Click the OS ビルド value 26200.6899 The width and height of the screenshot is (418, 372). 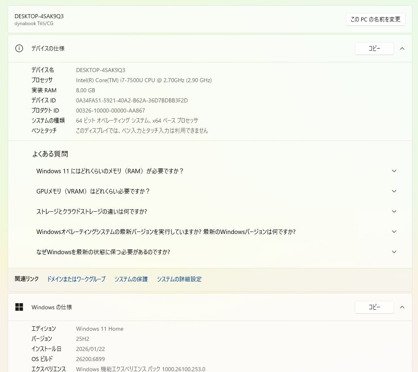click(90, 359)
